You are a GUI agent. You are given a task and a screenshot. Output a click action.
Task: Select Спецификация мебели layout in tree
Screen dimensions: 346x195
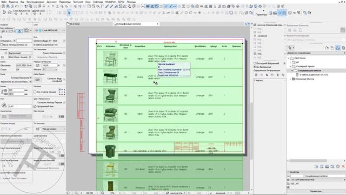pyautogui.click(x=309, y=70)
